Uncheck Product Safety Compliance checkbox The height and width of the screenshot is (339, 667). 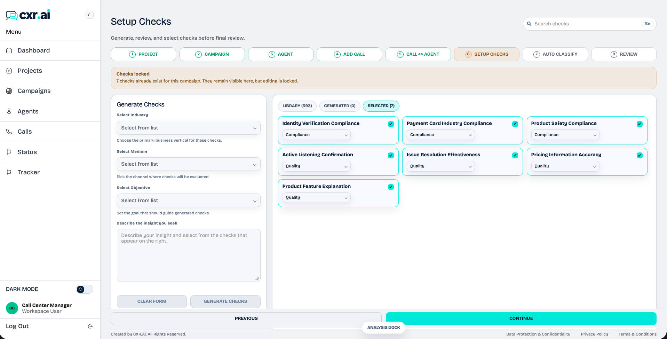pyautogui.click(x=640, y=124)
